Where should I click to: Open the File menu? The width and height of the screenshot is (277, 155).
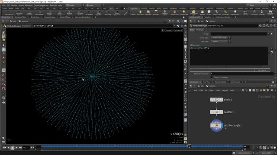(x=4, y=5)
